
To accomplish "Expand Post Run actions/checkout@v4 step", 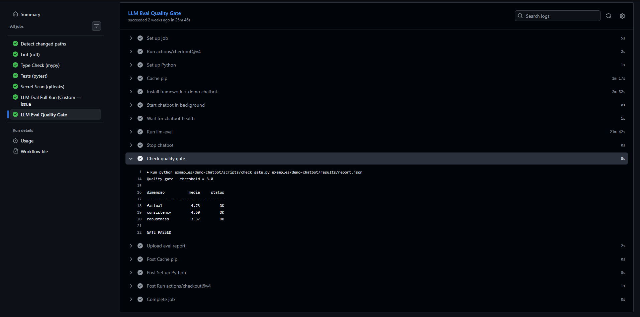I will tap(131, 286).
